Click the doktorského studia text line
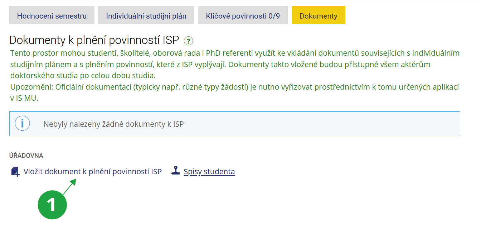The width and height of the screenshot is (486, 231). (83, 76)
